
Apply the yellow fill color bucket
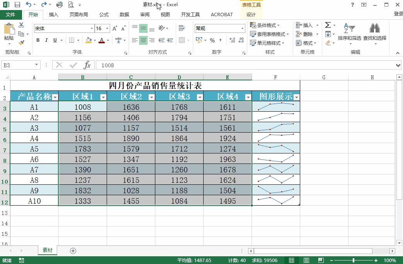click(88, 40)
